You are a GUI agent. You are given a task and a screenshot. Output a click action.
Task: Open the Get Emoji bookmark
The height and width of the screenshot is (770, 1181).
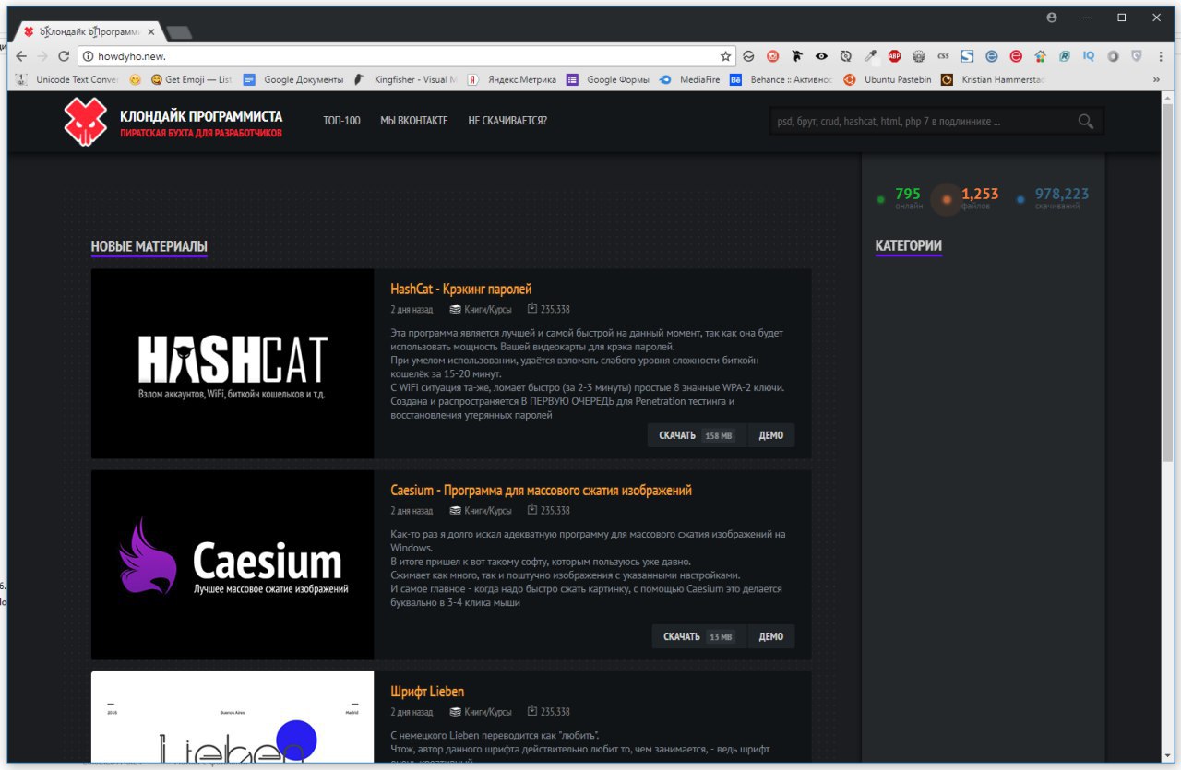tap(192, 80)
